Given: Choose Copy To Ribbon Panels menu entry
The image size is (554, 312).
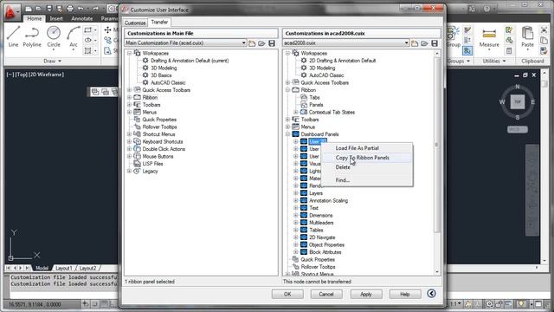Looking at the screenshot, I should click(x=367, y=158).
